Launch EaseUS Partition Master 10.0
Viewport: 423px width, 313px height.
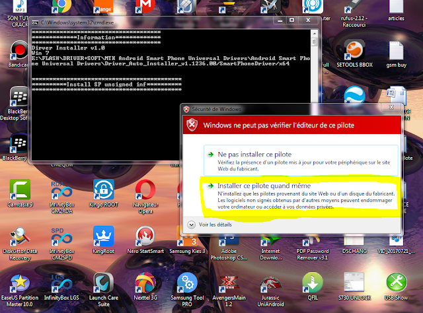tap(20, 290)
